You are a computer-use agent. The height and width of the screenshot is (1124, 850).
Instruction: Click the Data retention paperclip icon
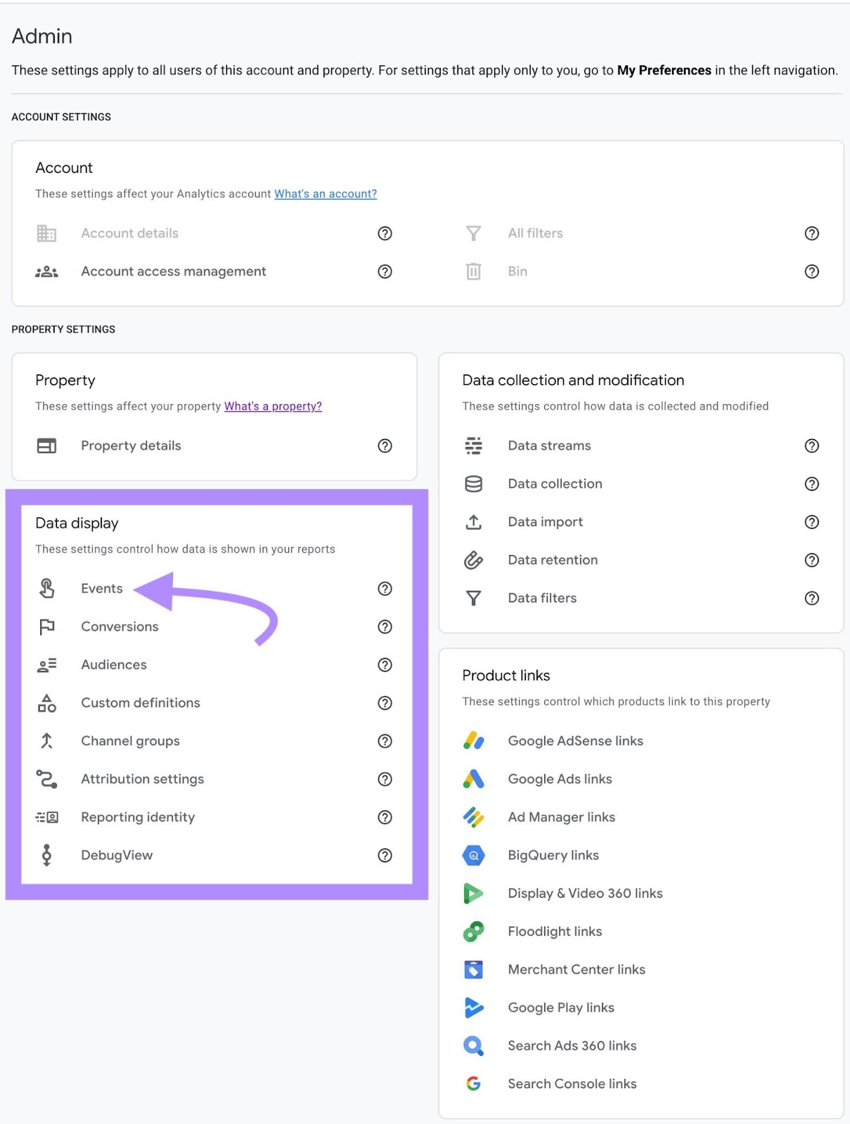click(474, 560)
